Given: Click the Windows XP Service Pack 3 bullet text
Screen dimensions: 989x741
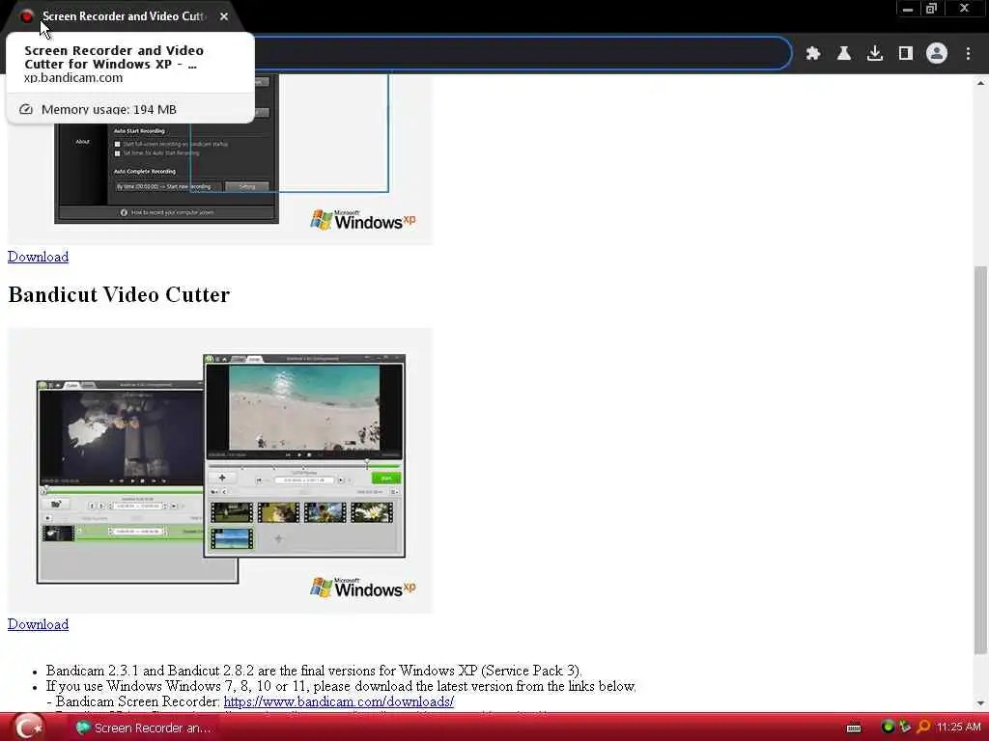Looking at the screenshot, I should [x=314, y=671].
